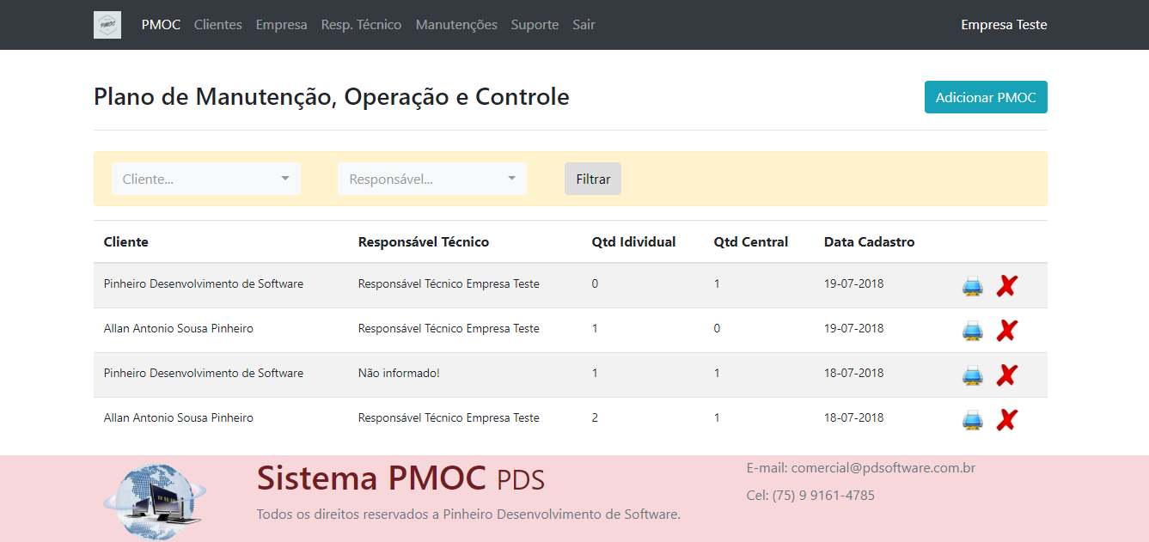Remove the 18-07-2018 Pinheiro Desenvolvimento entry
Screen dimensions: 1149x542
1006,374
